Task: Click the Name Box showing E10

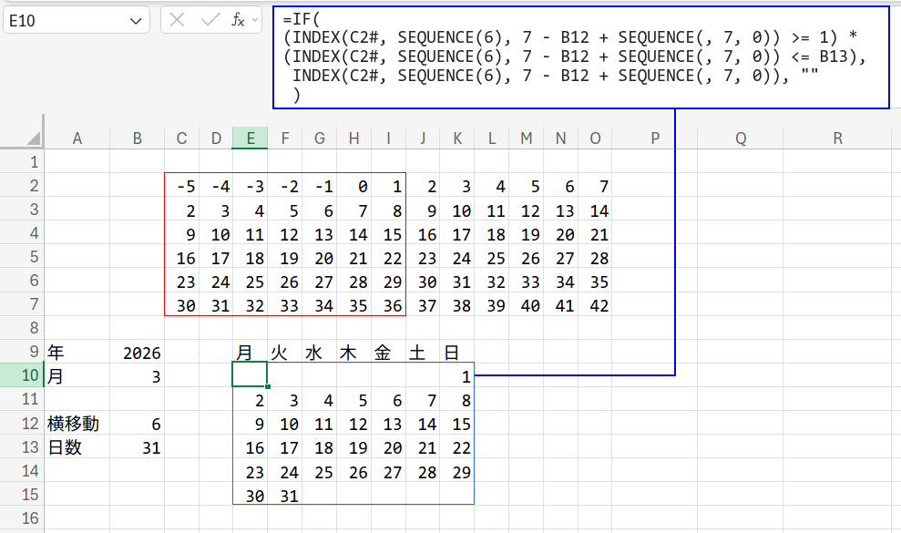Action: click(64, 20)
